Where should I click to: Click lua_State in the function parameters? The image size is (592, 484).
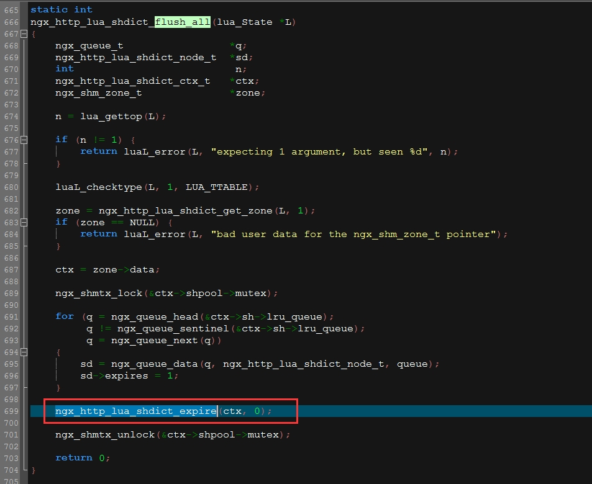[244, 22]
